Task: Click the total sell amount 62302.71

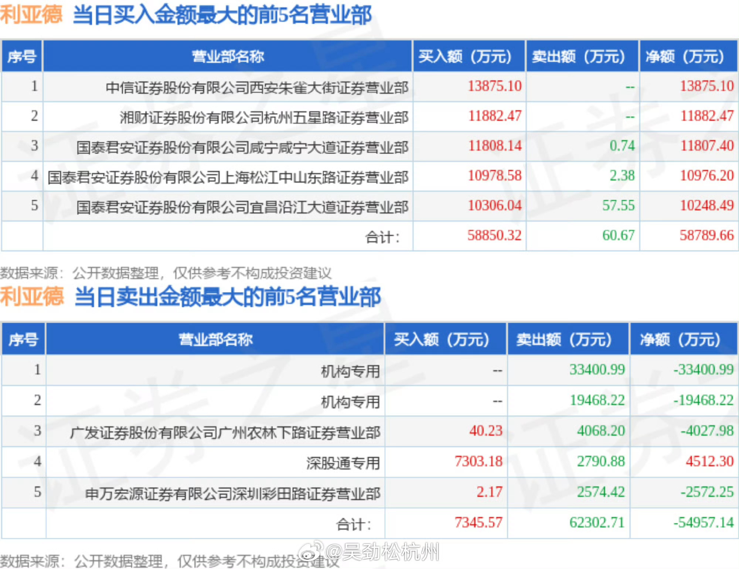Action: point(597,522)
